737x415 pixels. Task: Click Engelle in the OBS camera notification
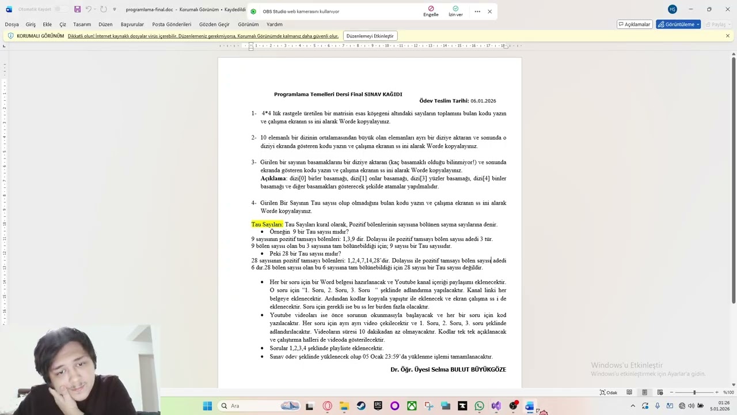pos(431,11)
